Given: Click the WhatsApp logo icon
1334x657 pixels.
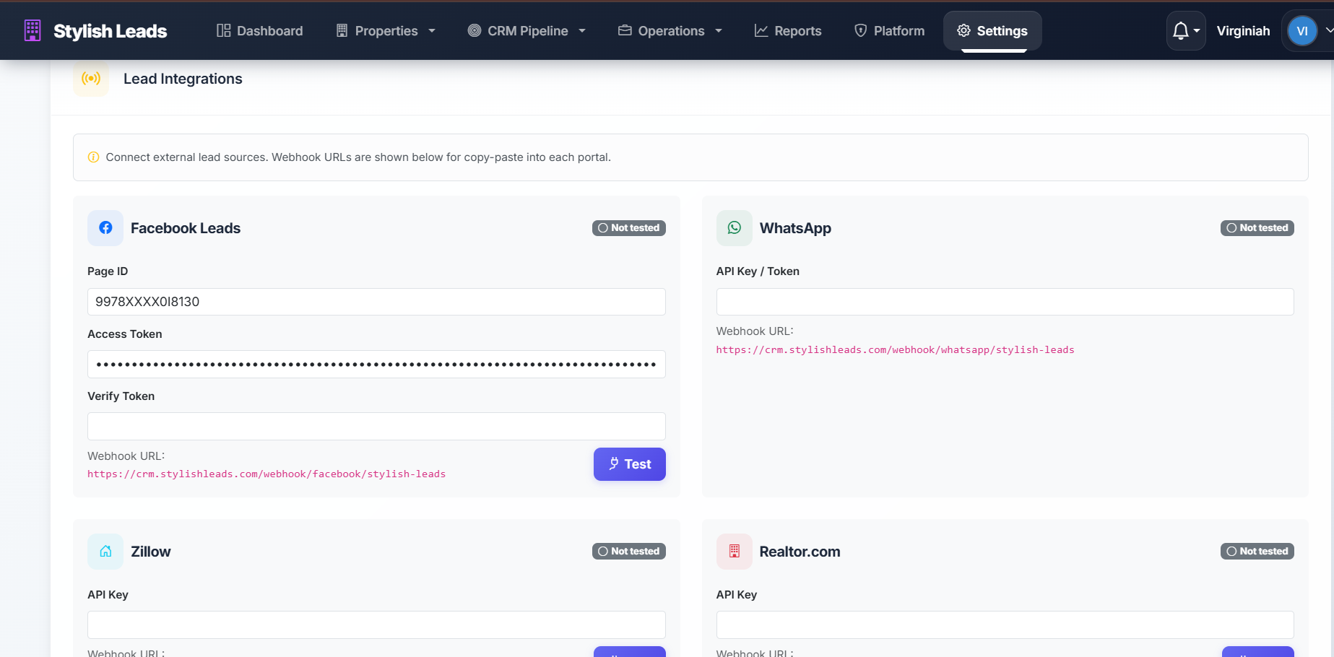Looking at the screenshot, I should [734, 228].
